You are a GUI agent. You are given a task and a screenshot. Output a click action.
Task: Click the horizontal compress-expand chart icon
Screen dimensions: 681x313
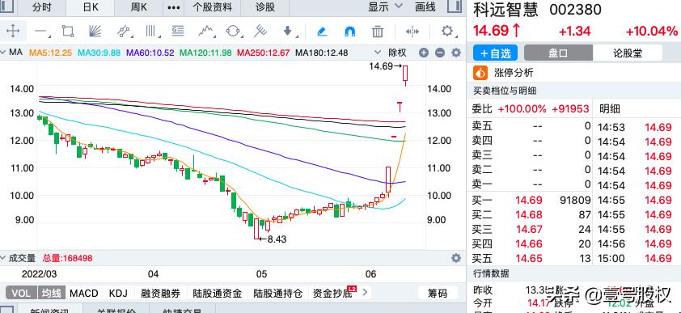point(412,32)
